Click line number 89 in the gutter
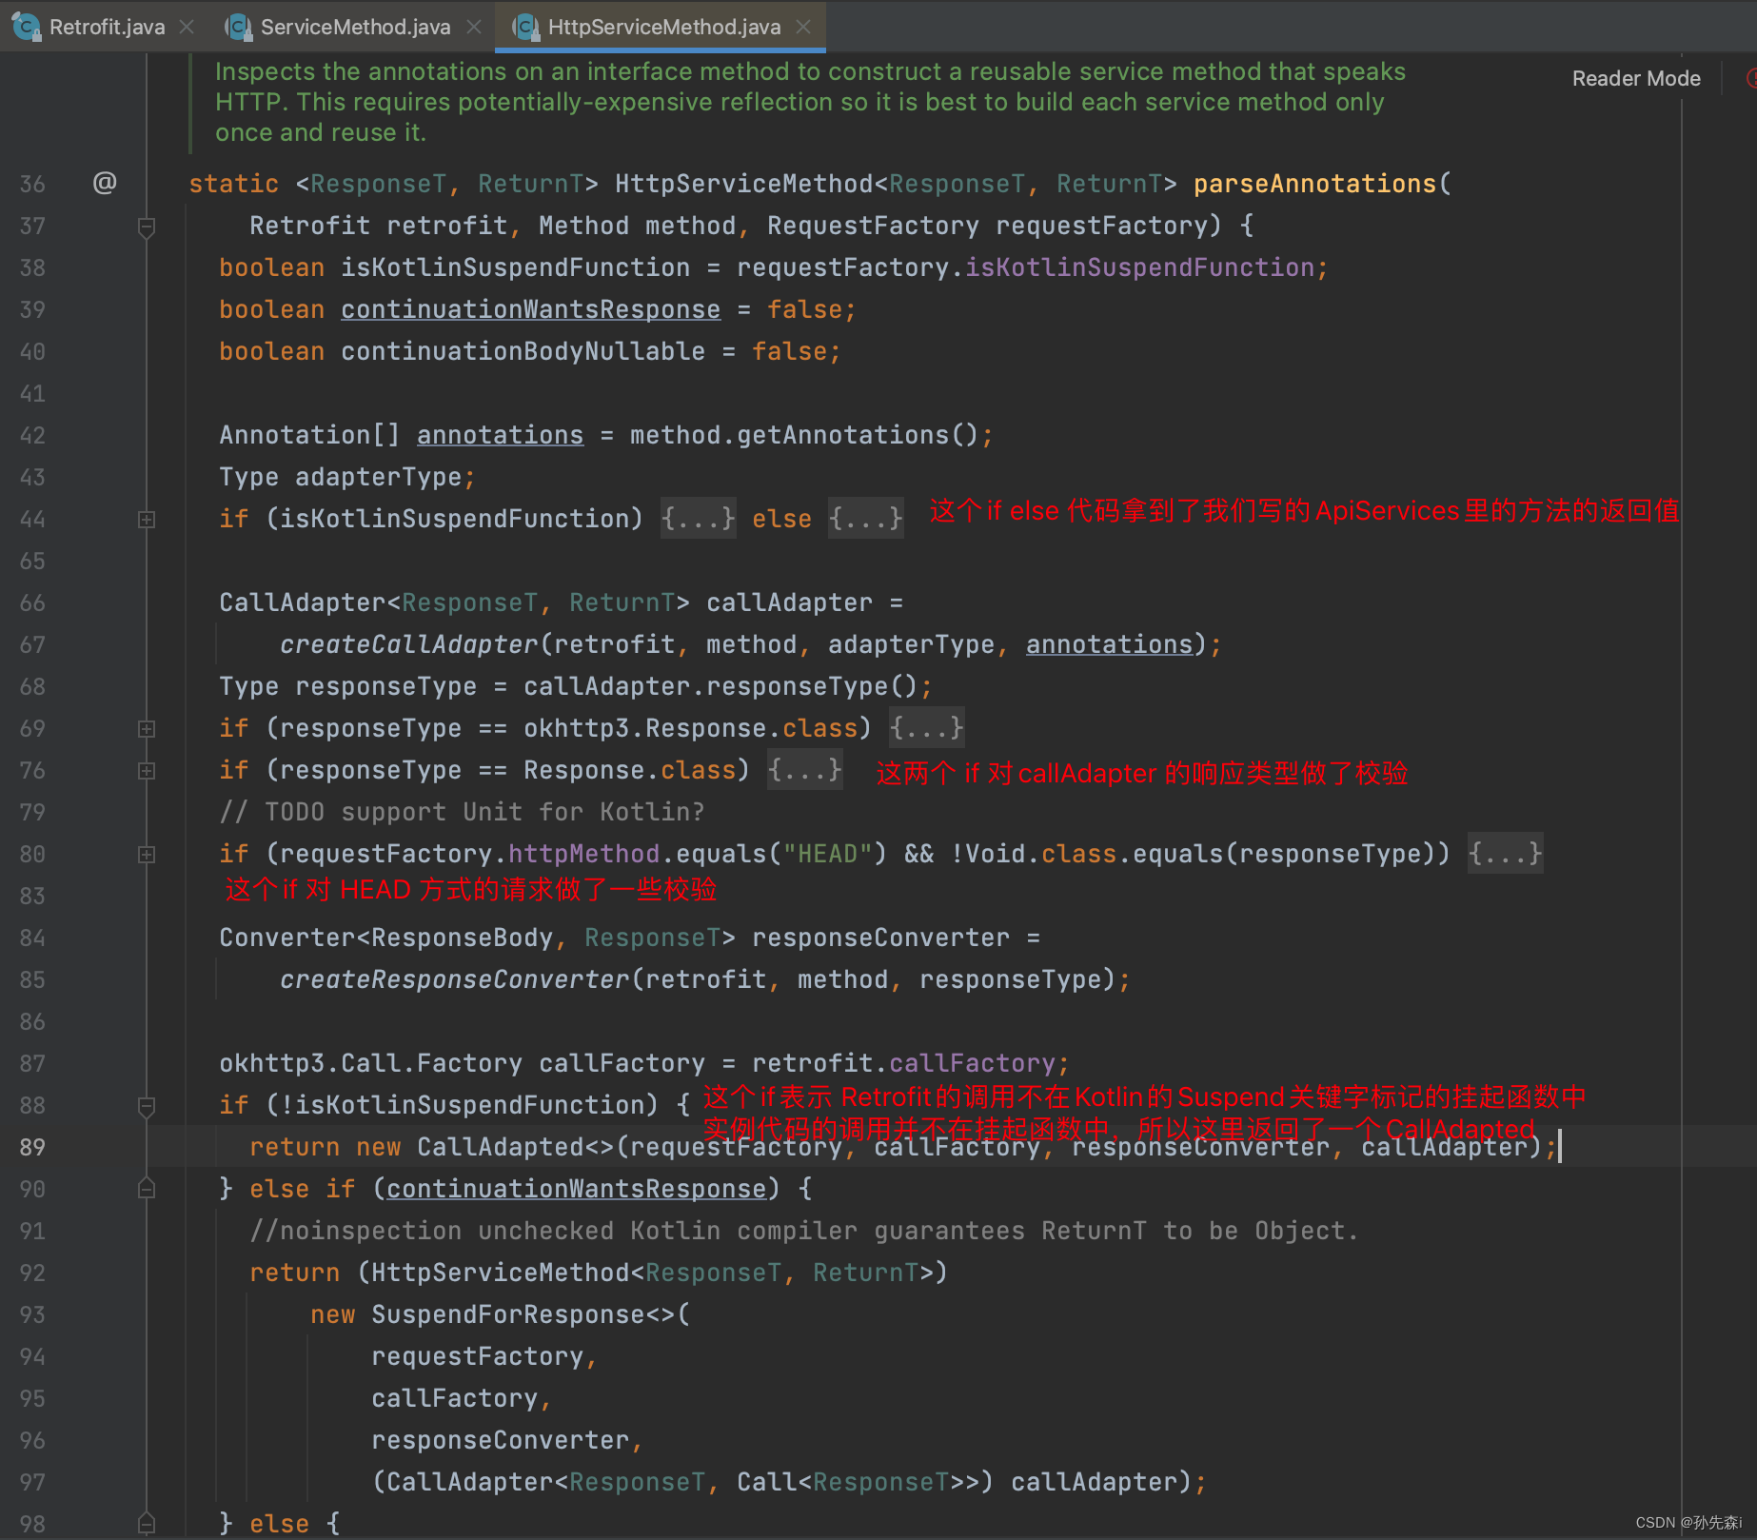 tap(32, 1147)
